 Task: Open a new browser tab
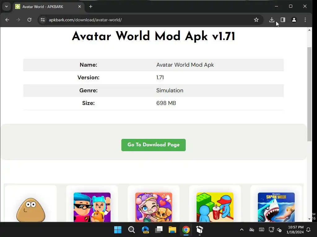91,7
